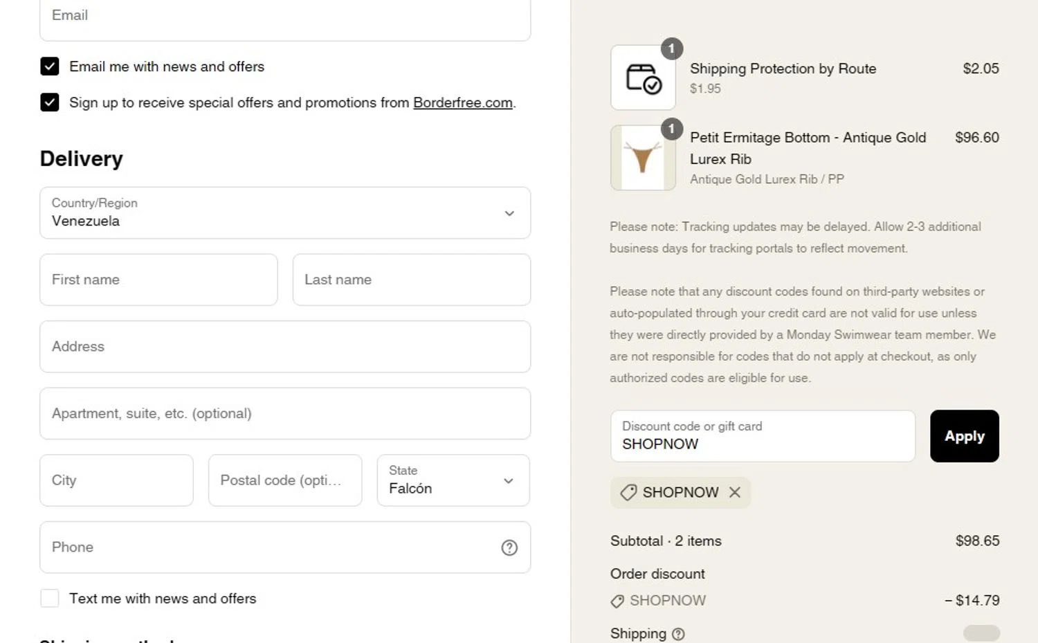Click the tag icon beside Order discount SHOPNOW

click(x=617, y=601)
